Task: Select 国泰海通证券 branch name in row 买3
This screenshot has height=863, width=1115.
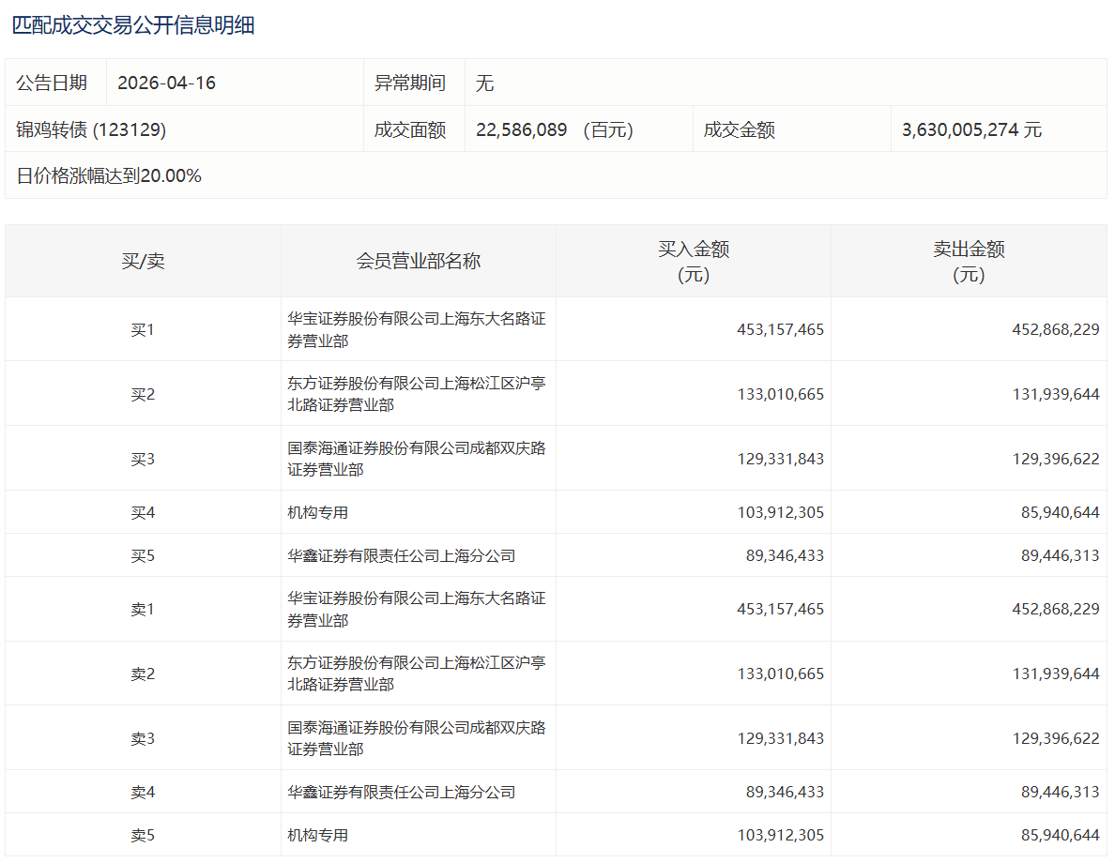Action: click(416, 459)
